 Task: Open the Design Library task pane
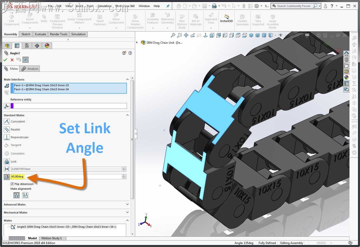point(346,59)
